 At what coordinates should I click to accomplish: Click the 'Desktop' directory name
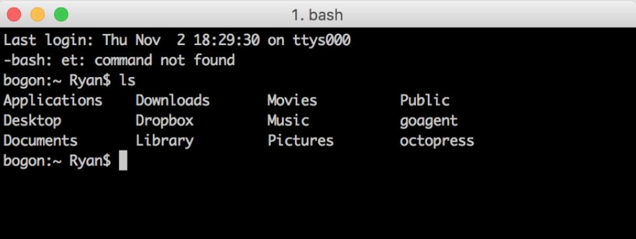tap(33, 121)
